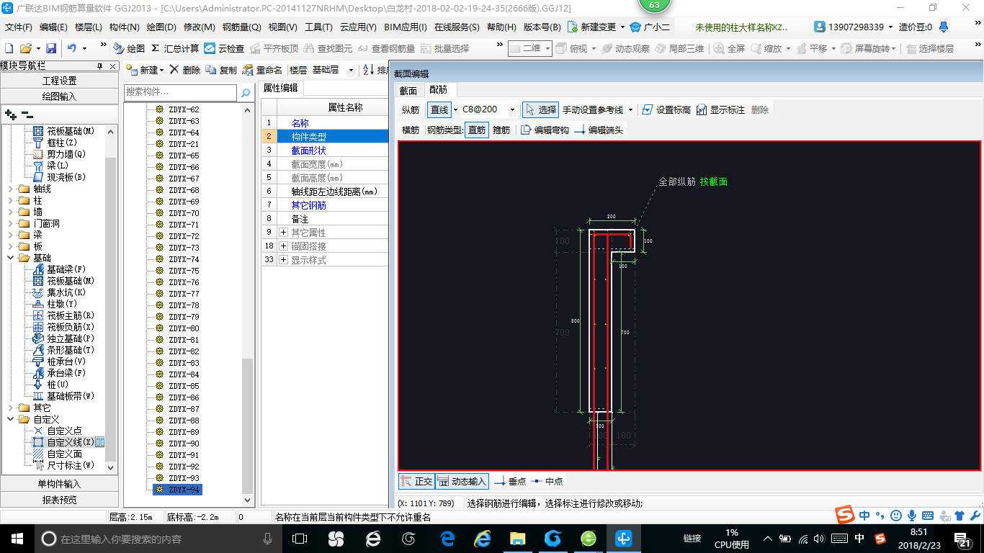The width and height of the screenshot is (984, 553).
Task: Click the 构件类型 property row
Action: (325, 137)
